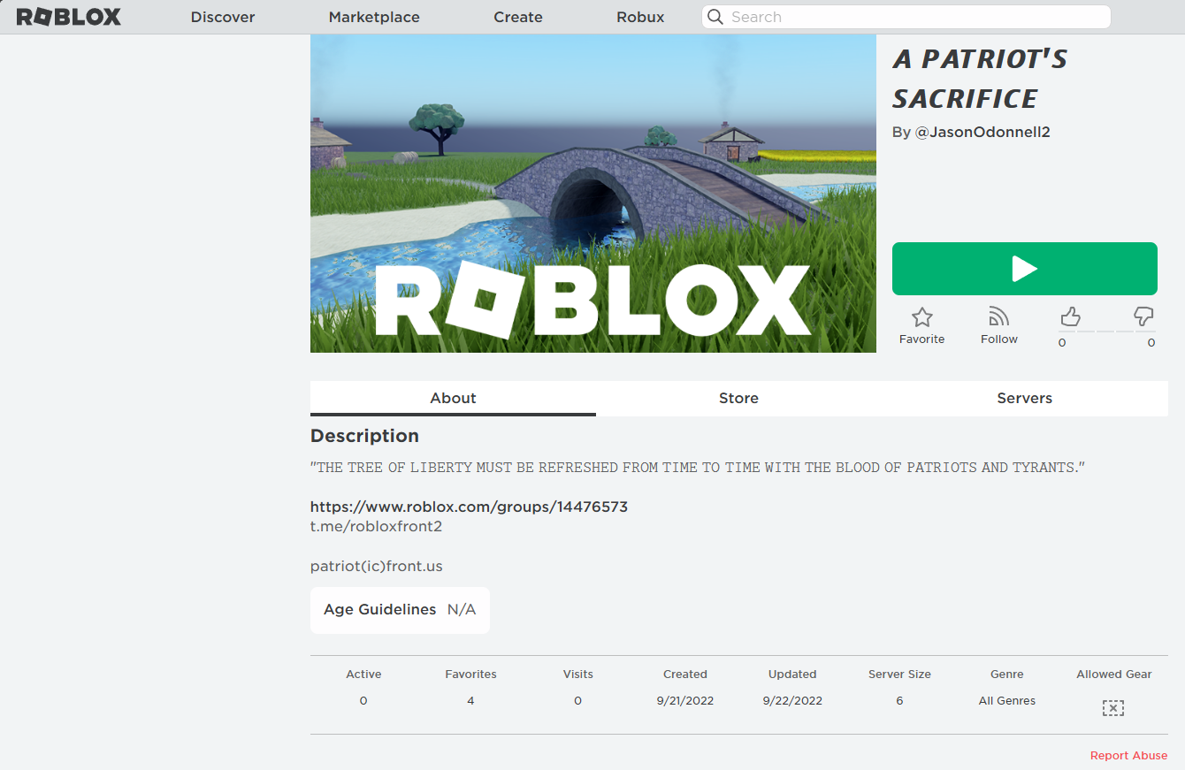
Task: Open the Servers tab
Action: pyautogui.click(x=1024, y=398)
